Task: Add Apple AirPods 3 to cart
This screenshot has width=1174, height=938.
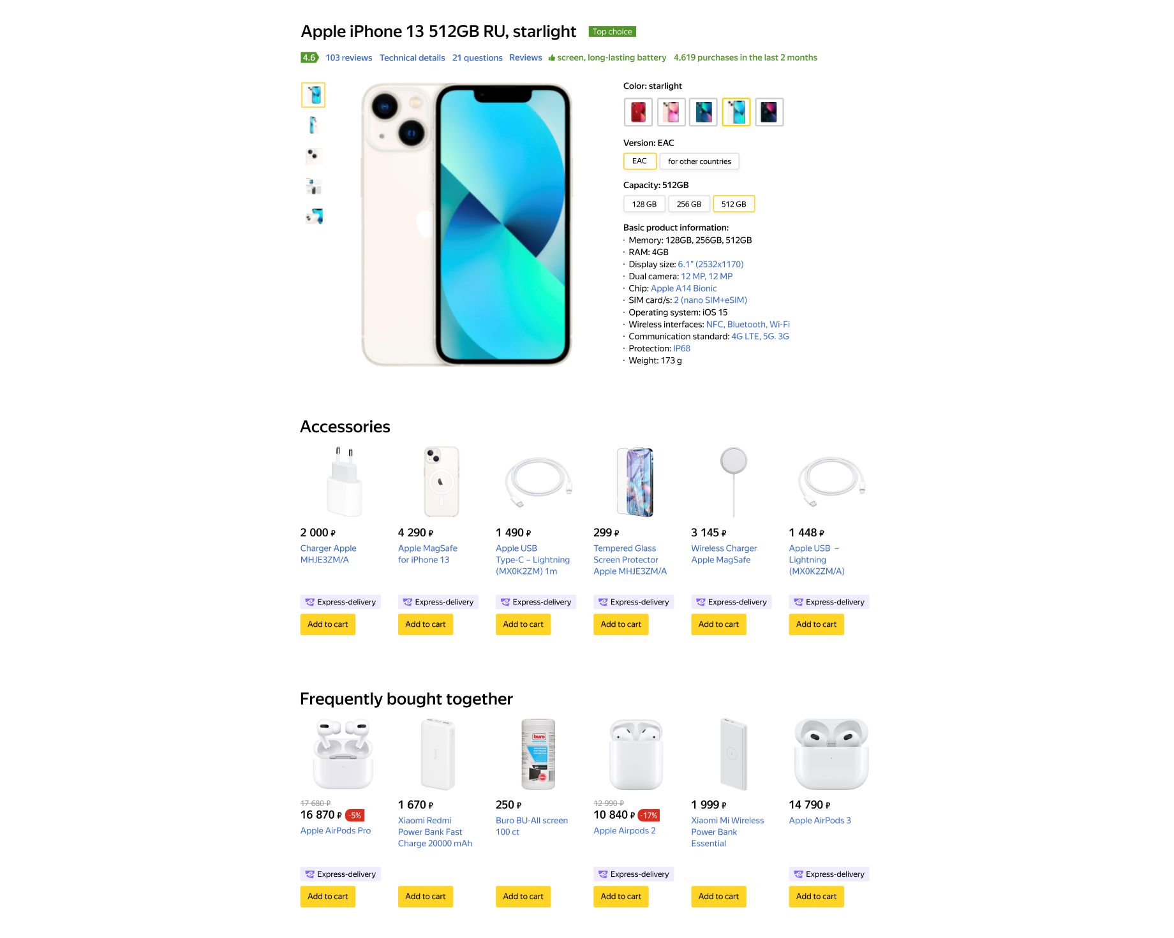Action: tap(816, 897)
